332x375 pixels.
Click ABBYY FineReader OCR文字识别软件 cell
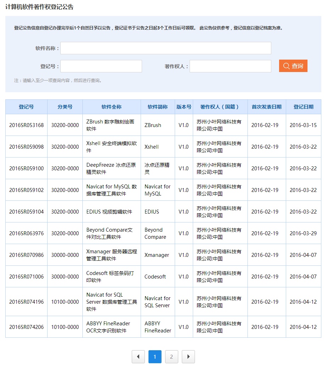[111, 327]
